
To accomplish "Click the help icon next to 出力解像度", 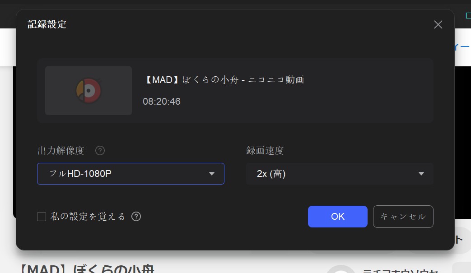I will (100, 151).
